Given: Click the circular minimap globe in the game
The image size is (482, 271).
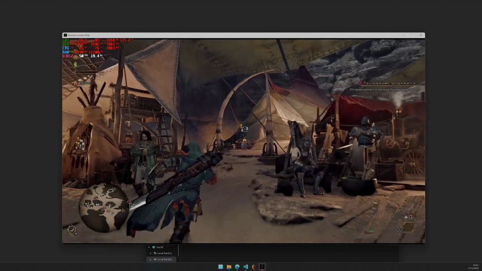Looking at the screenshot, I should pos(104,208).
